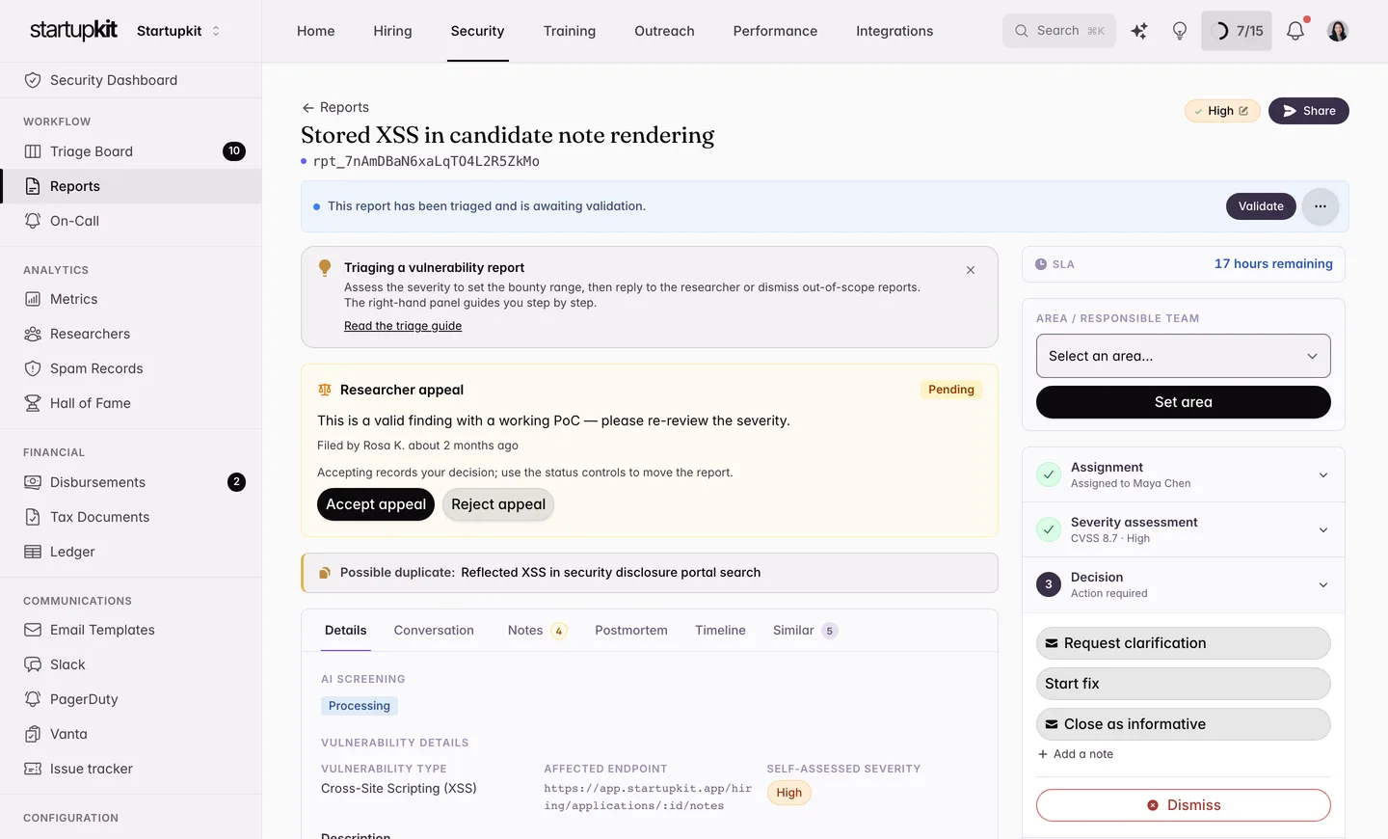The width and height of the screenshot is (1388, 839).
Task: Click the Pending appeal status badge
Action: (951, 390)
